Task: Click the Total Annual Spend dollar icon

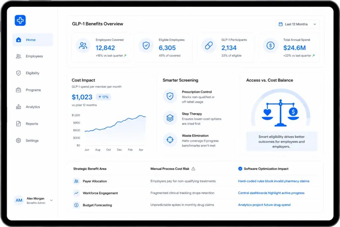Action: point(270,46)
